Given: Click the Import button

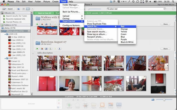Looking at the screenshot, I should [9, 9].
